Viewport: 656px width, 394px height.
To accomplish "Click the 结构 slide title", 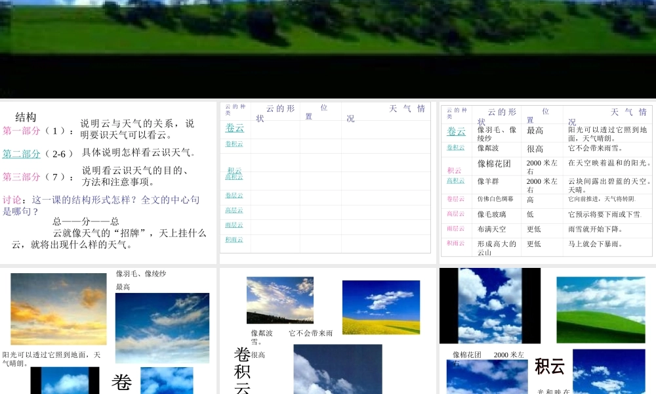I will click(26, 117).
